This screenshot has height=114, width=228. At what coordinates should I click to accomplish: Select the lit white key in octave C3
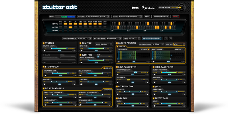click(x=137, y=27)
